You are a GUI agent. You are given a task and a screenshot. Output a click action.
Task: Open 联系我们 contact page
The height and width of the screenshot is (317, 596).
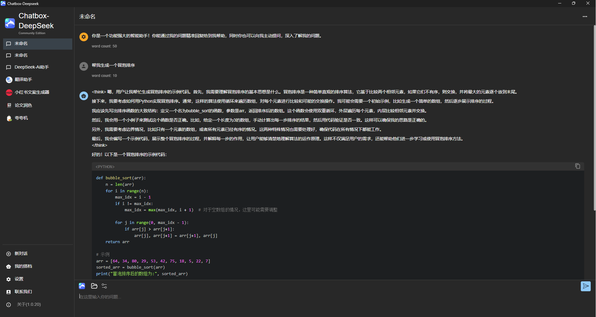[38, 292]
